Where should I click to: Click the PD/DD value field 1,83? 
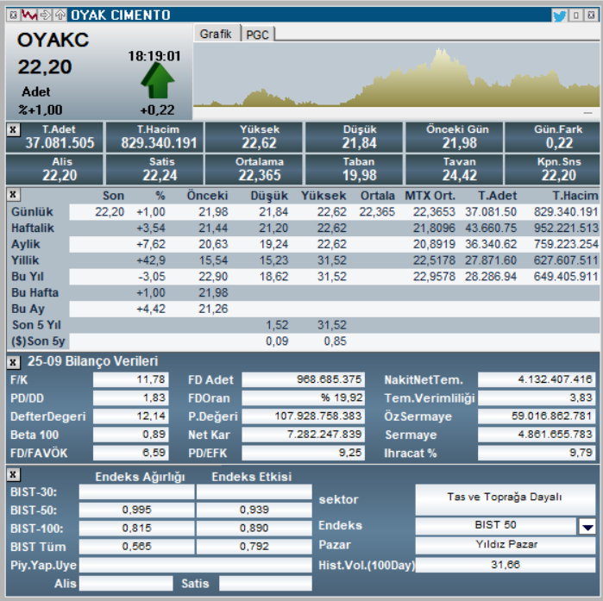pos(130,398)
